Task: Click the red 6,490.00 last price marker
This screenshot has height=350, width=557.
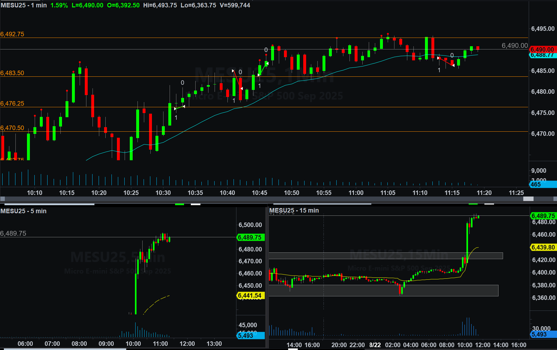Action: pos(543,49)
